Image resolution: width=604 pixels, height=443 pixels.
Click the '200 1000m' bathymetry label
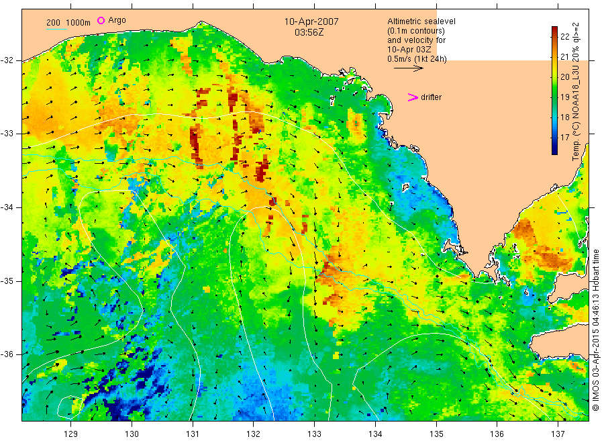click(x=68, y=23)
